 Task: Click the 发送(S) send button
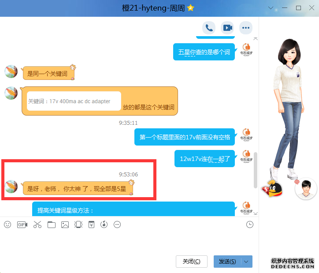[227, 262]
